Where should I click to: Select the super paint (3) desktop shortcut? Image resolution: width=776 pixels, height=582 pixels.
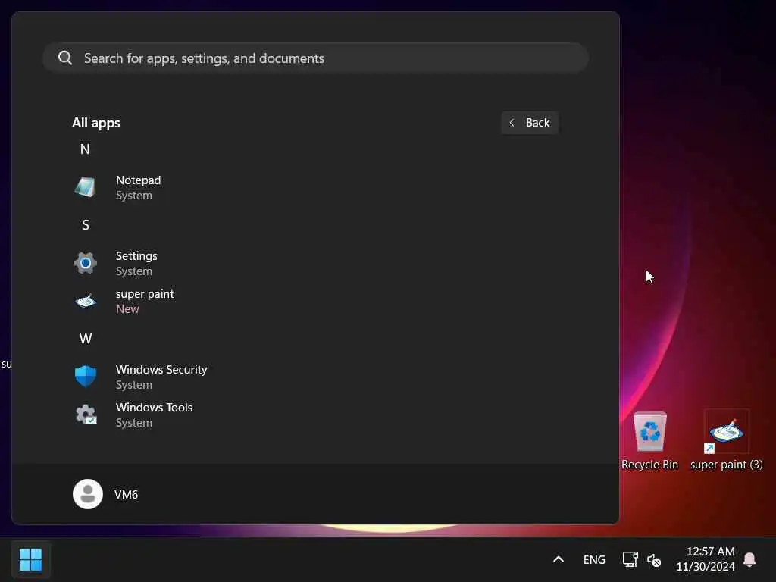[726, 440]
